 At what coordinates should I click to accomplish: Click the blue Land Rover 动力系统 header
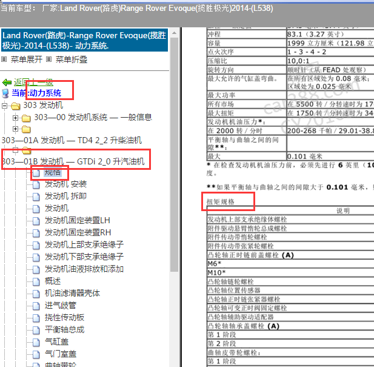(x=85, y=40)
